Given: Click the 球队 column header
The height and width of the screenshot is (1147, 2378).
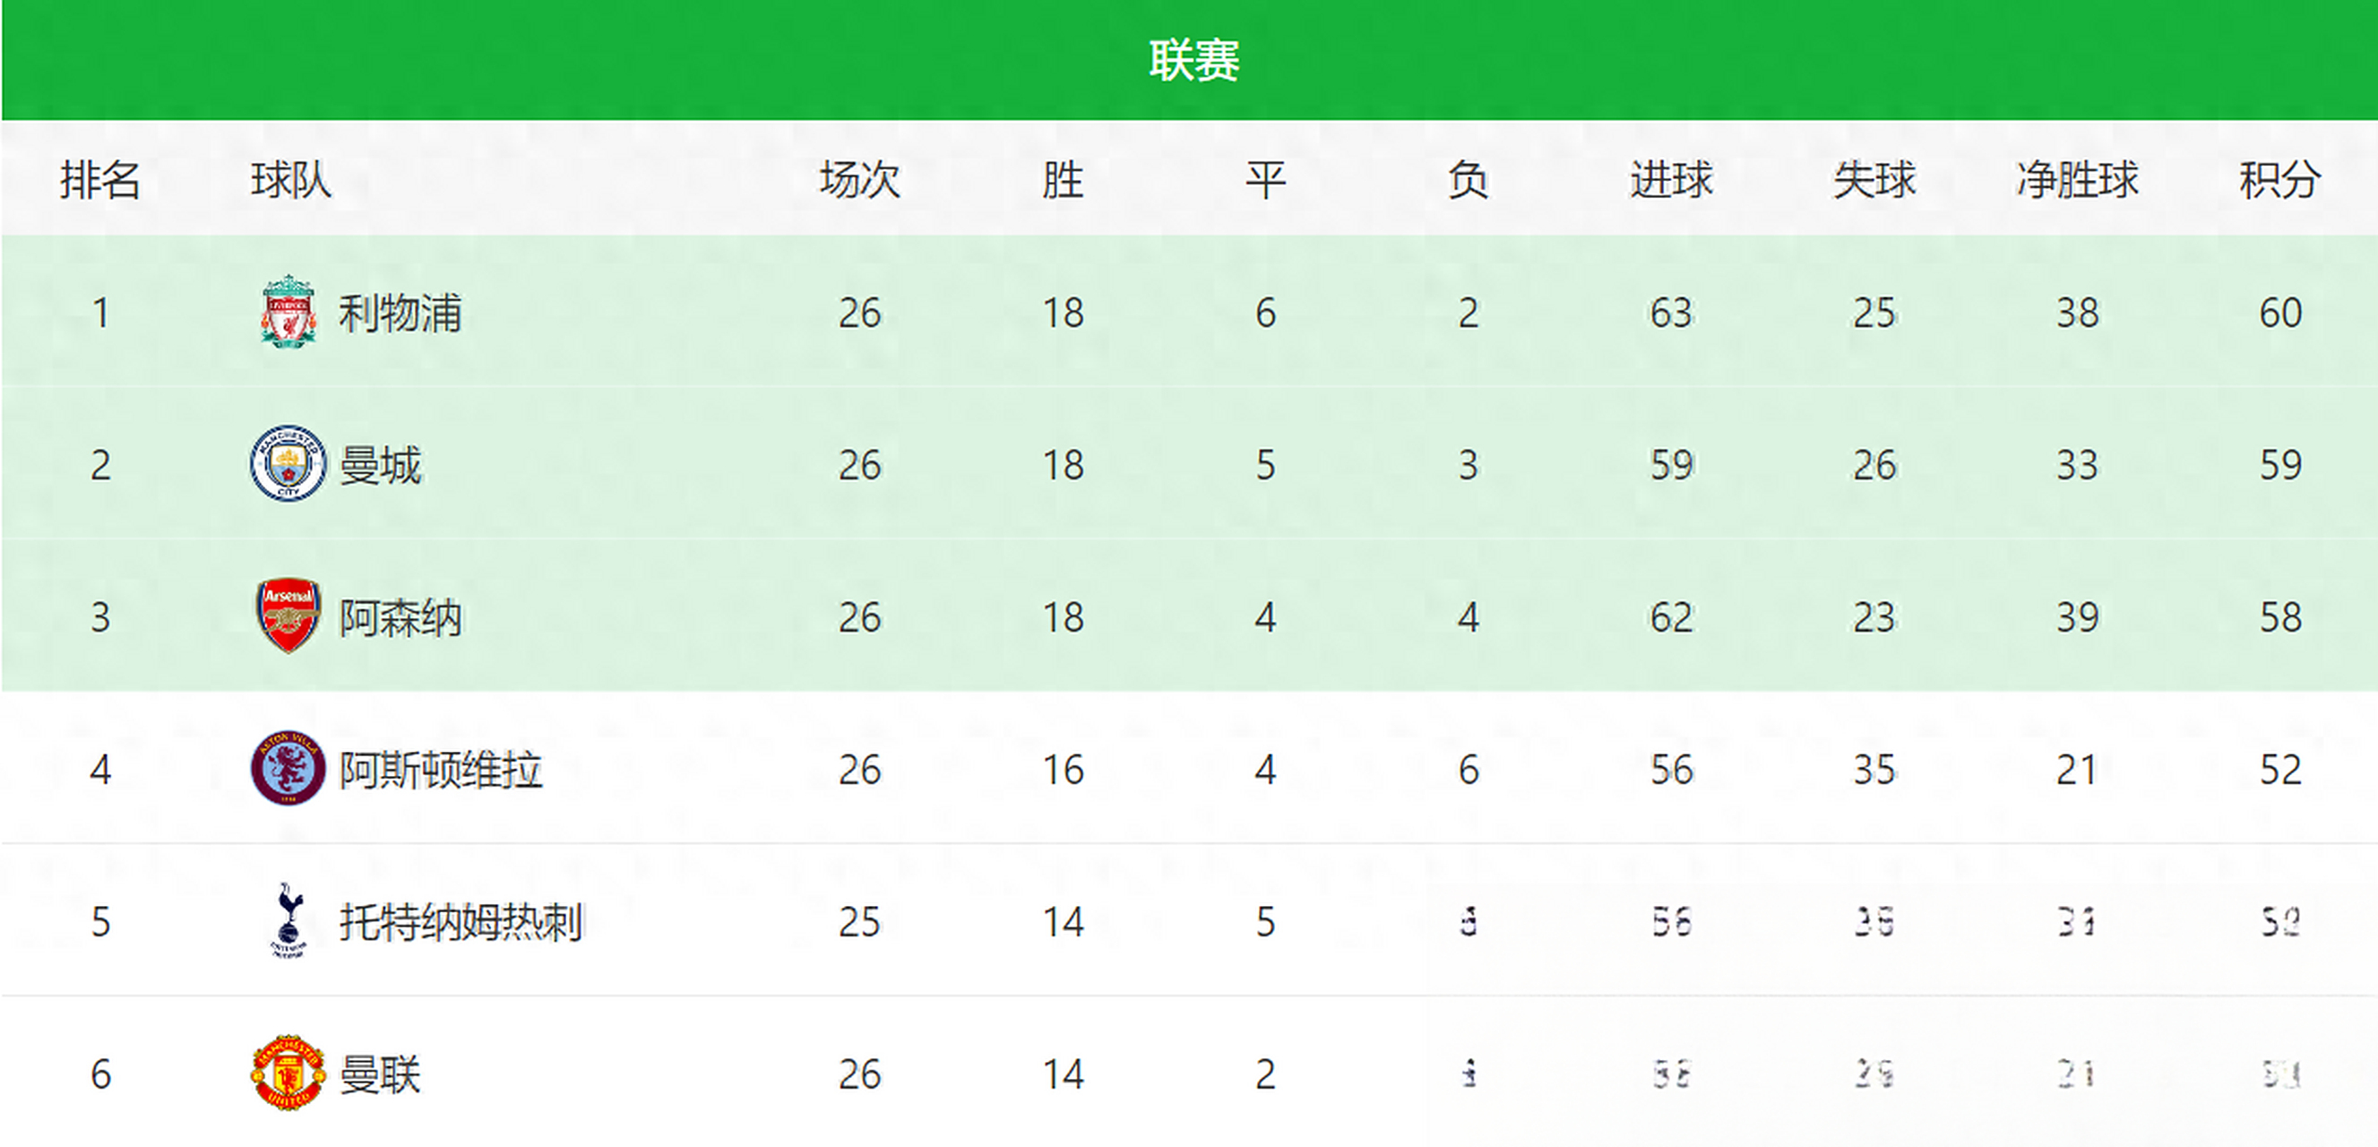Looking at the screenshot, I should [291, 179].
